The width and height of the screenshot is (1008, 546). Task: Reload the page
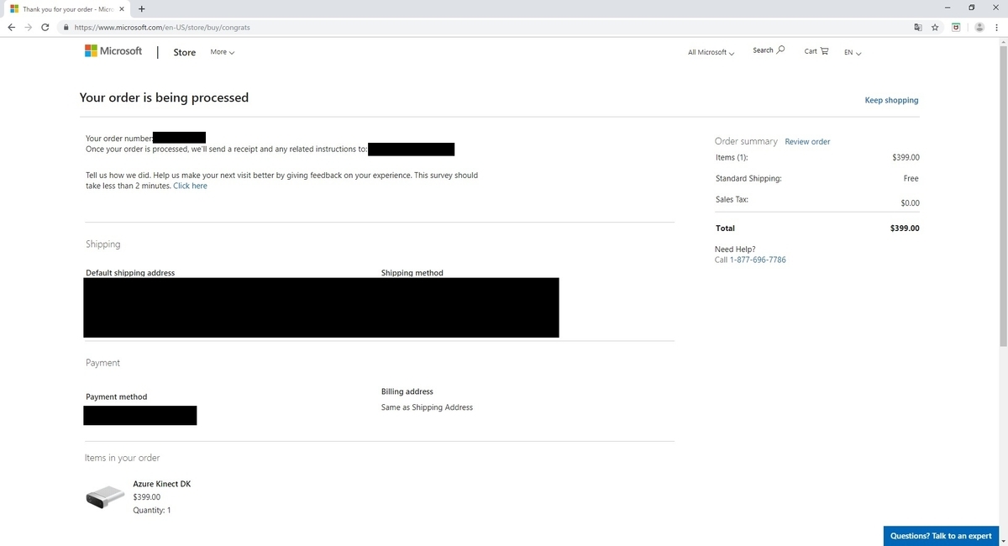pyautogui.click(x=46, y=27)
